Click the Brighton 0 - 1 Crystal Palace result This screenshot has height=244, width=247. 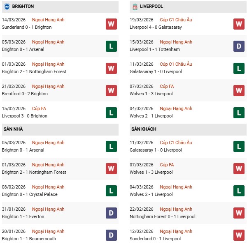pos(30,194)
